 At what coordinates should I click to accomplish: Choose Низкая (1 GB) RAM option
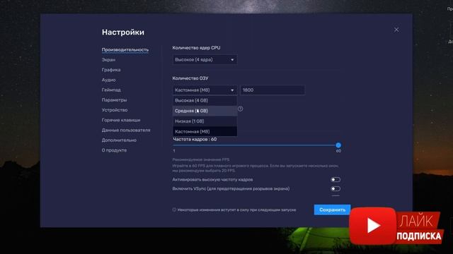205,121
